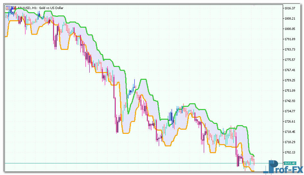Open the trading panel icon beside the chart title

point(7,7)
